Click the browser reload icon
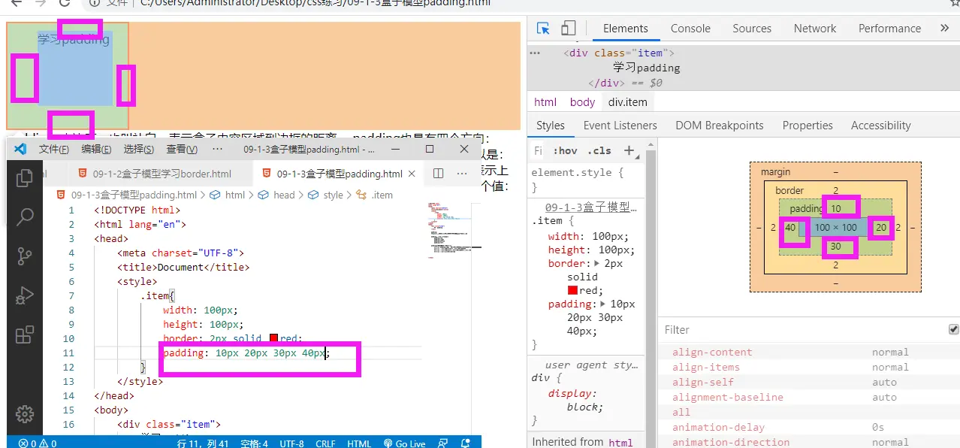Viewport: 960px width, 448px height. click(x=65, y=3)
